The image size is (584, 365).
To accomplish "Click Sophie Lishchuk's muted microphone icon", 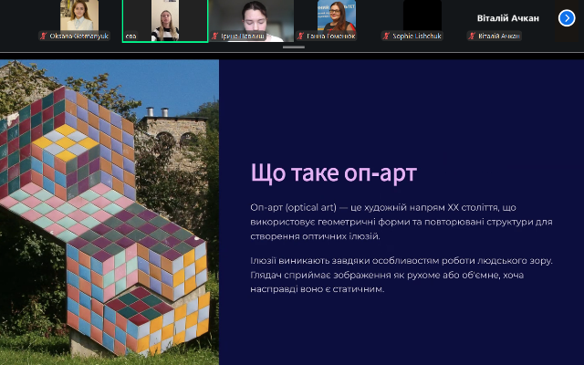I will point(386,36).
